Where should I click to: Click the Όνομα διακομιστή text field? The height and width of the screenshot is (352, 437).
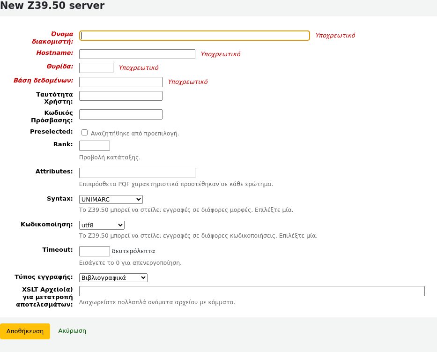194,36
